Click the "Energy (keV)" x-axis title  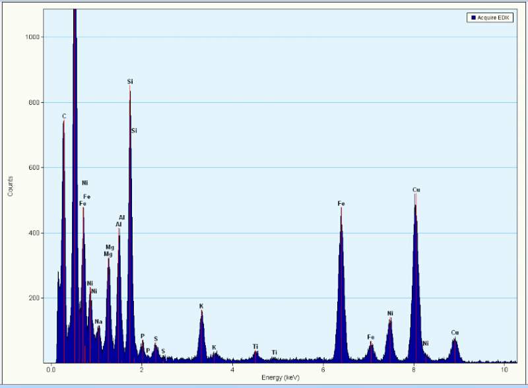point(280,377)
